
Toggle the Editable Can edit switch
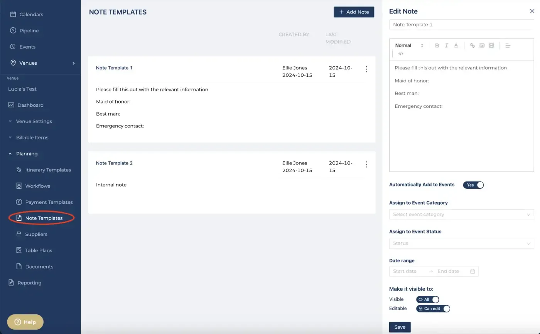pos(433,309)
